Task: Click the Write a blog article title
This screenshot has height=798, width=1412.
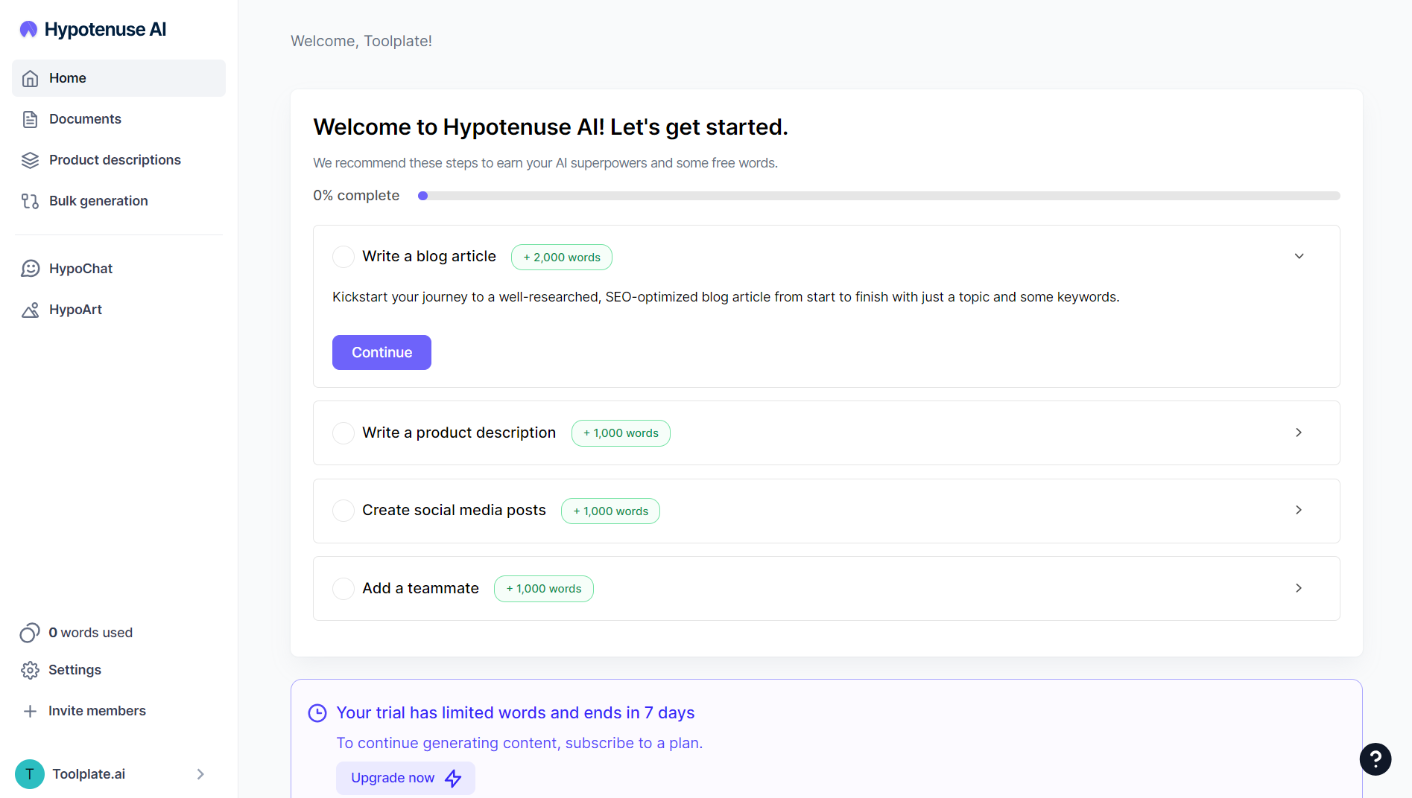Action: (x=429, y=256)
